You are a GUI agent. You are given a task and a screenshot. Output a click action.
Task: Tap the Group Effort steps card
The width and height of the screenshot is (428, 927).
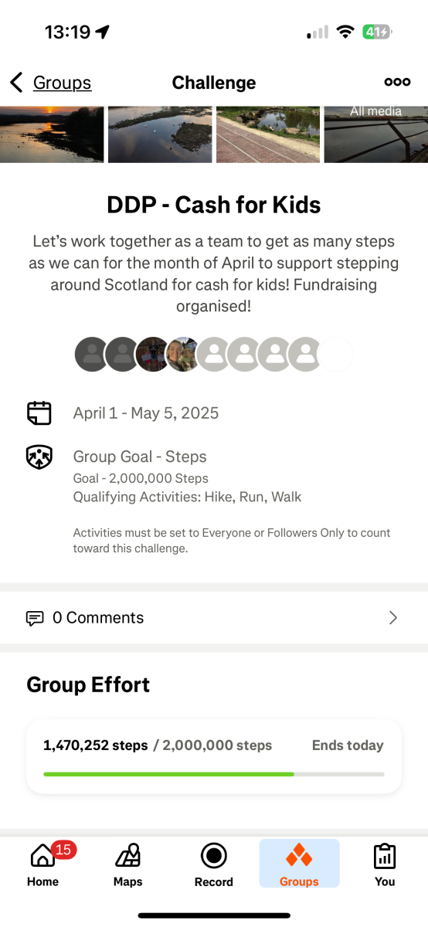[214, 756]
